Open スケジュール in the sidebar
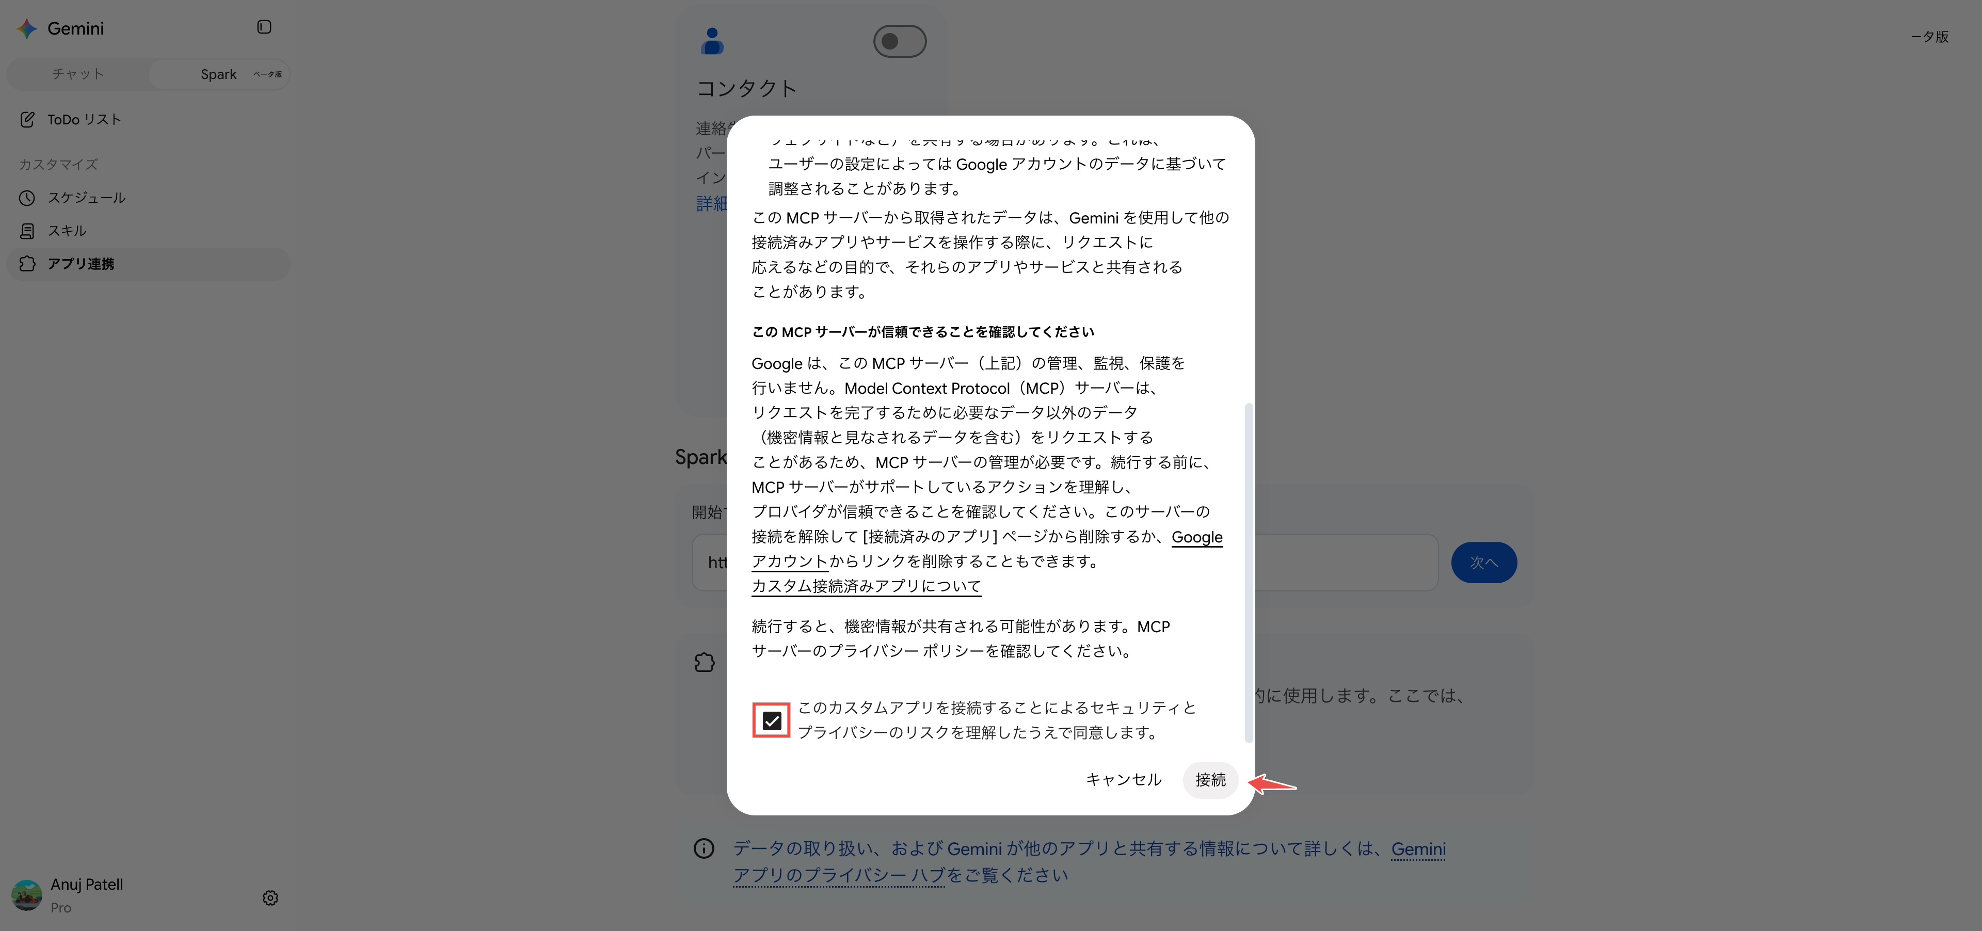 (x=149, y=198)
